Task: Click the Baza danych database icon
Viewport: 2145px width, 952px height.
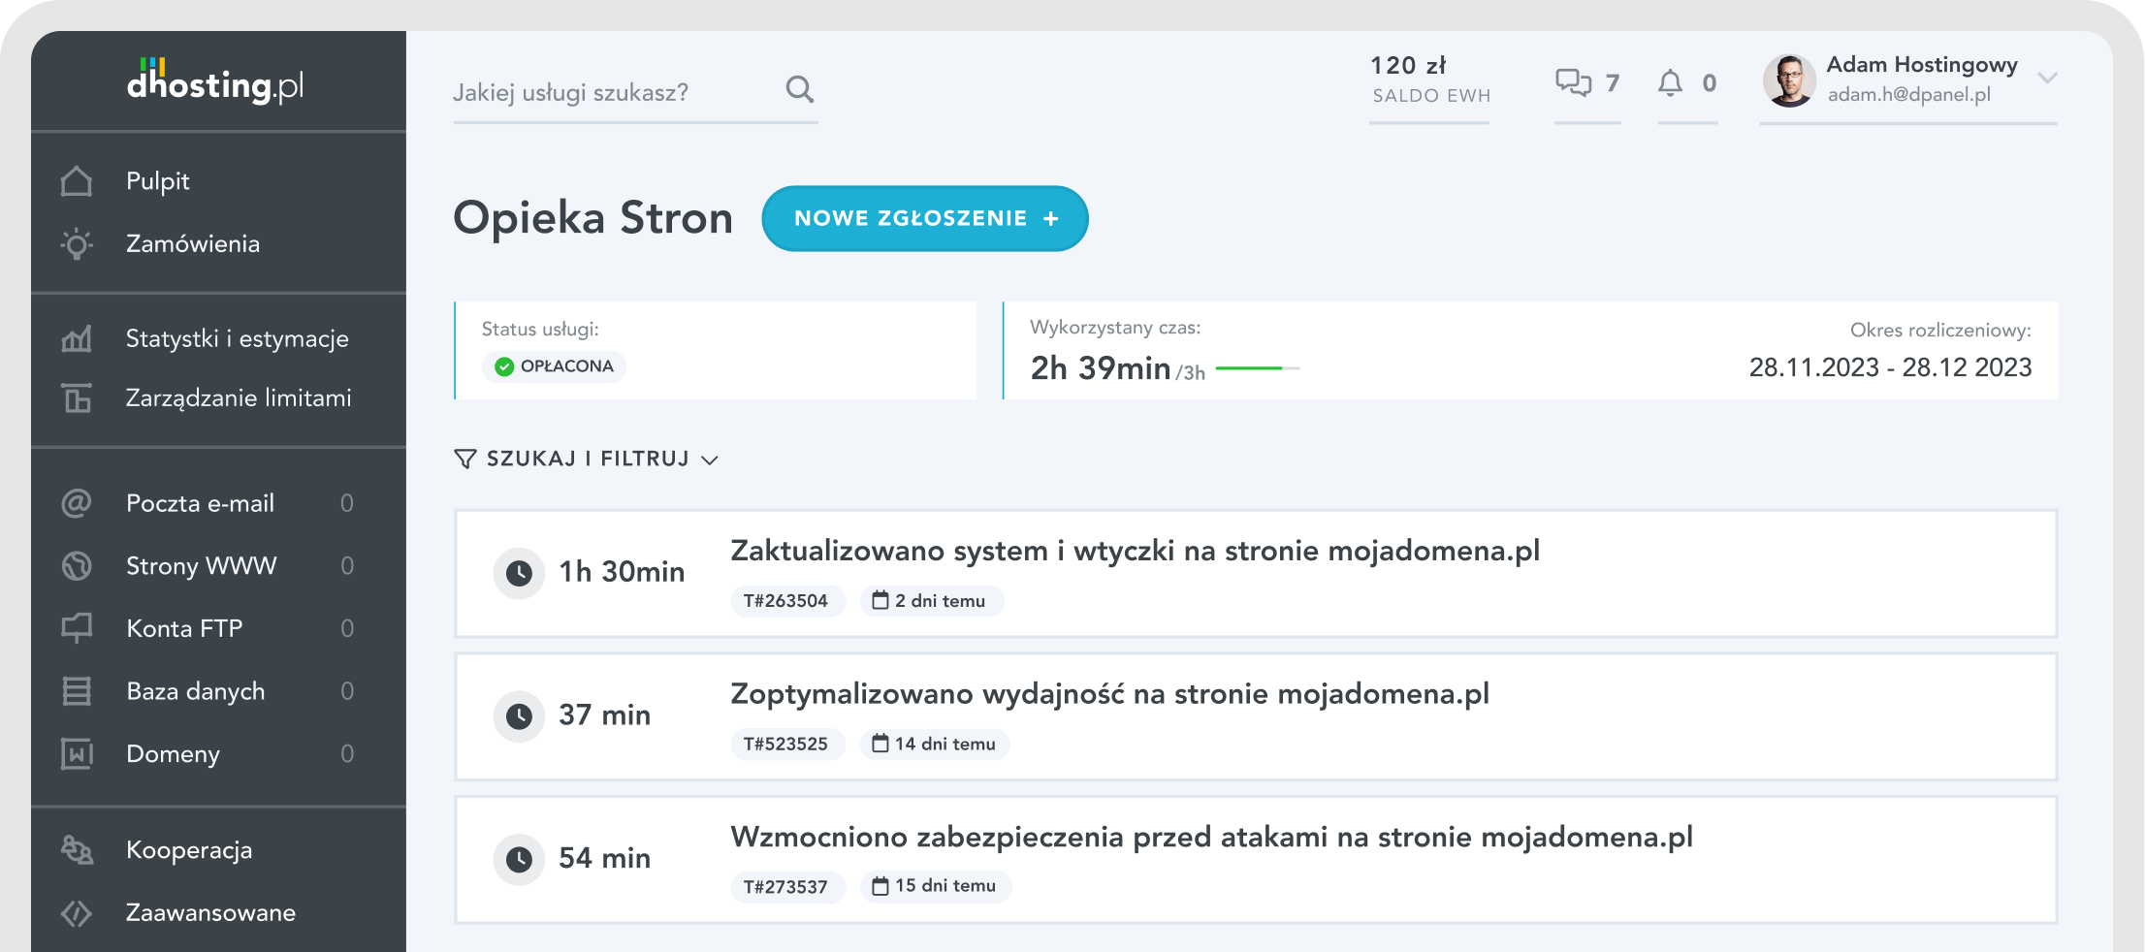Action: [77, 691]
